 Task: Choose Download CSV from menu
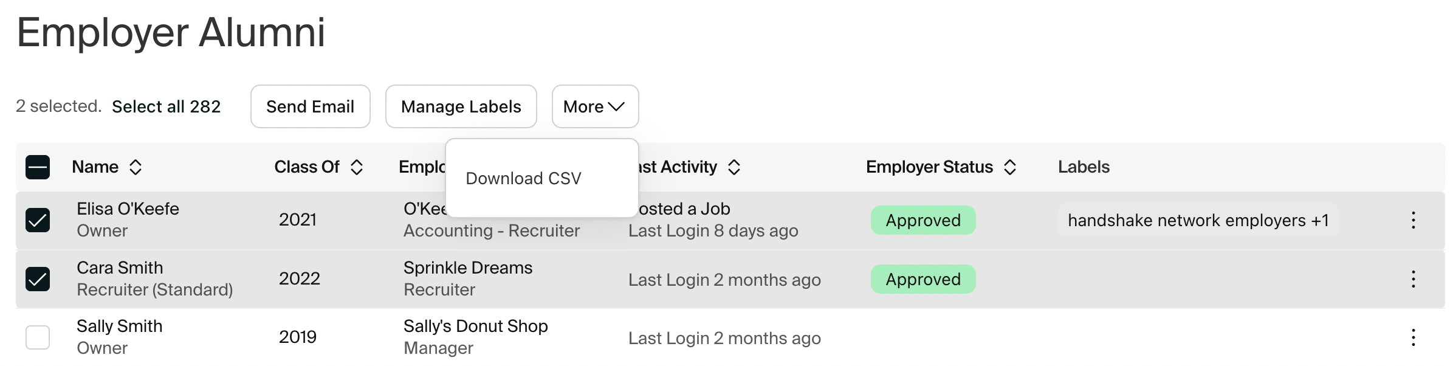point(523,178)
